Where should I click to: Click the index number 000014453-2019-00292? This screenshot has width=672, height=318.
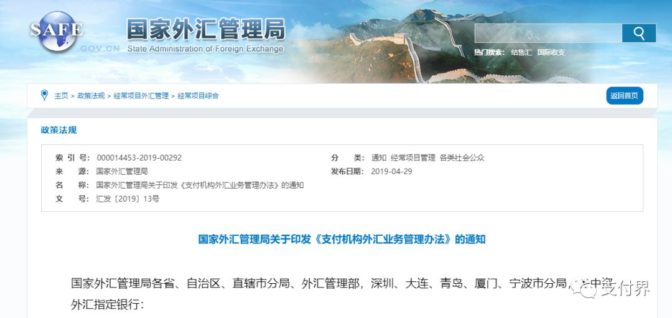(x=139, y=157)
